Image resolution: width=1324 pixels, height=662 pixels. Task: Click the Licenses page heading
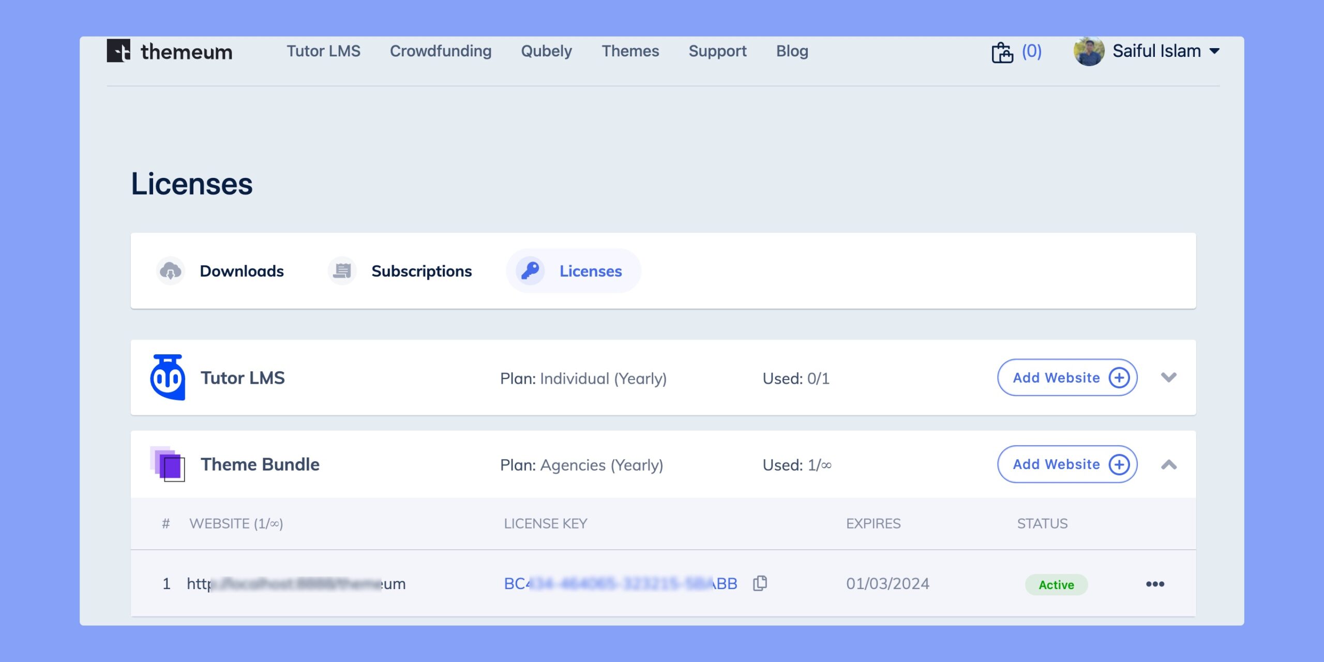(192, 184)
